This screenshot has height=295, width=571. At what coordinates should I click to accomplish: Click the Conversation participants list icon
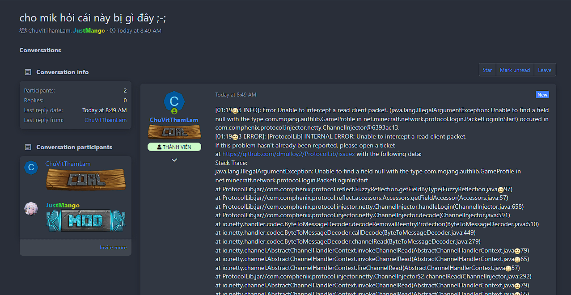coord(28,147)
